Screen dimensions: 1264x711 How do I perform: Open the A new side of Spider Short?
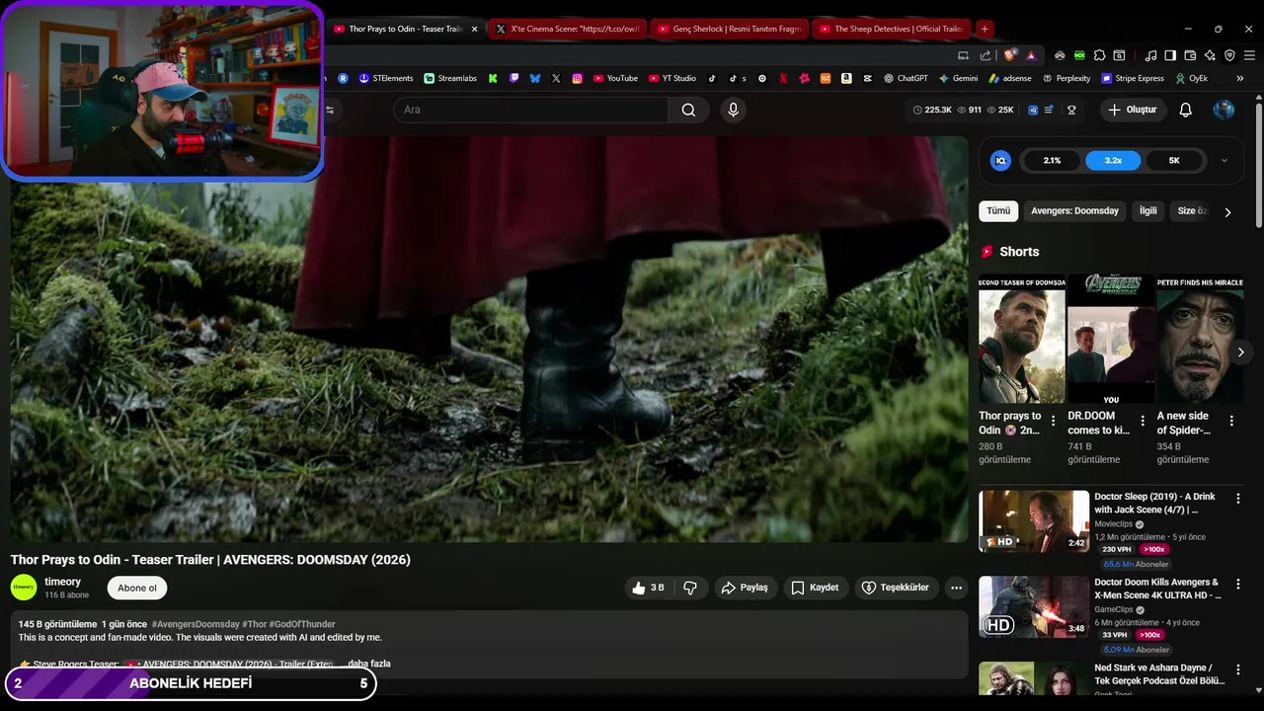point(1200,340)
